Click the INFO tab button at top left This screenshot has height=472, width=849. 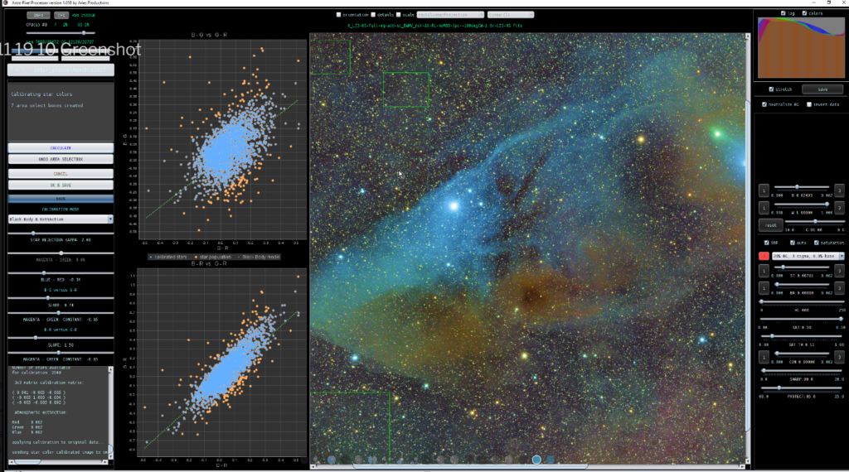39,15
